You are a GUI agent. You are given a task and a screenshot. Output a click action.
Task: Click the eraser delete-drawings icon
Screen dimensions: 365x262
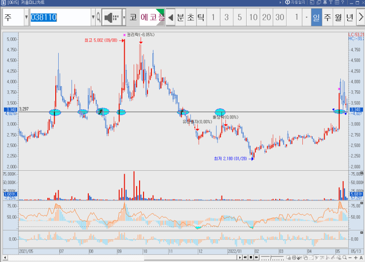click(339, 258)
